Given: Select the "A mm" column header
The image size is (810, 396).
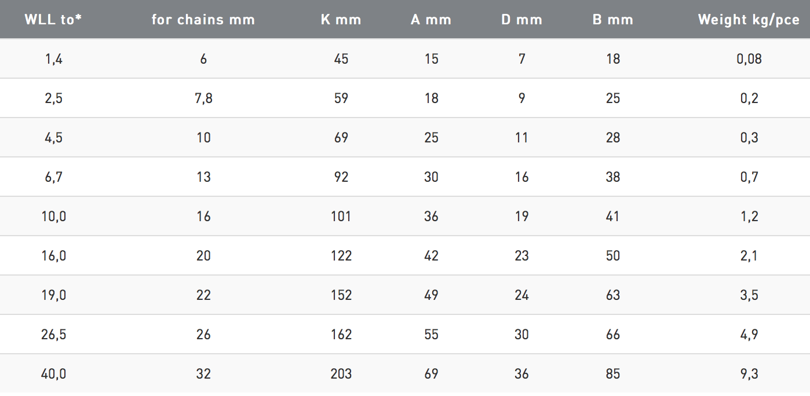Looking at the screenshot, I should [x=431, y=20].
